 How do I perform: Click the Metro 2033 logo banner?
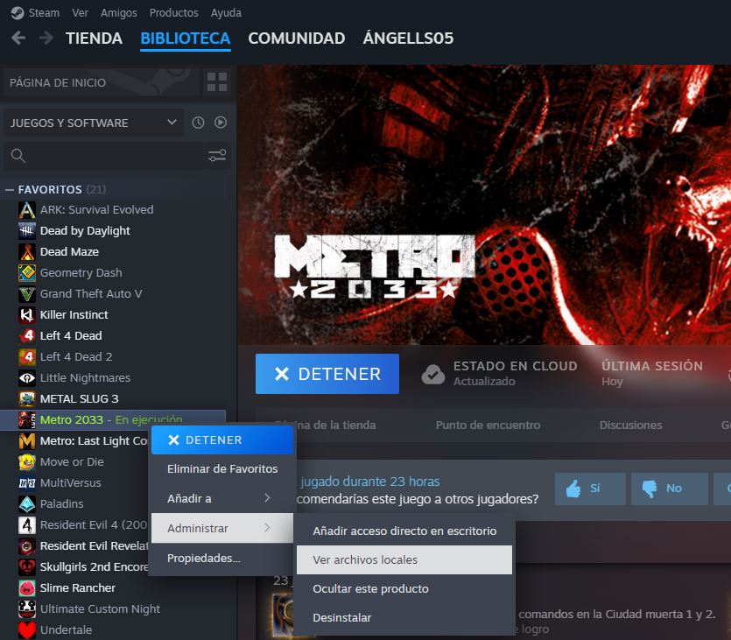[375, 266]
